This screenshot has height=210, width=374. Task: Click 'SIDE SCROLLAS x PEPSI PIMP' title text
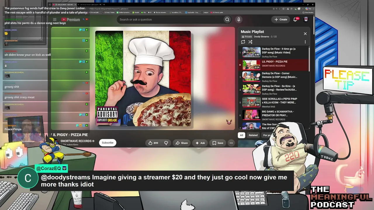(280, 101)
